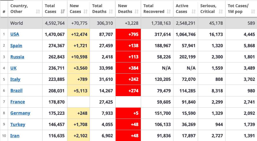Sort by Total Deaths arrows icon
This screenshot has height=141, width=257.
111,12
